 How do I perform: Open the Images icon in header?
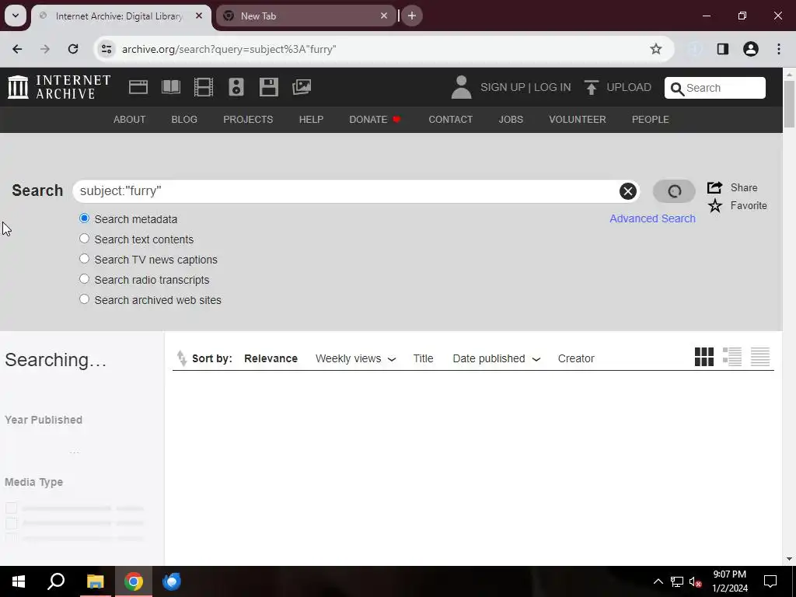(302, 87)
